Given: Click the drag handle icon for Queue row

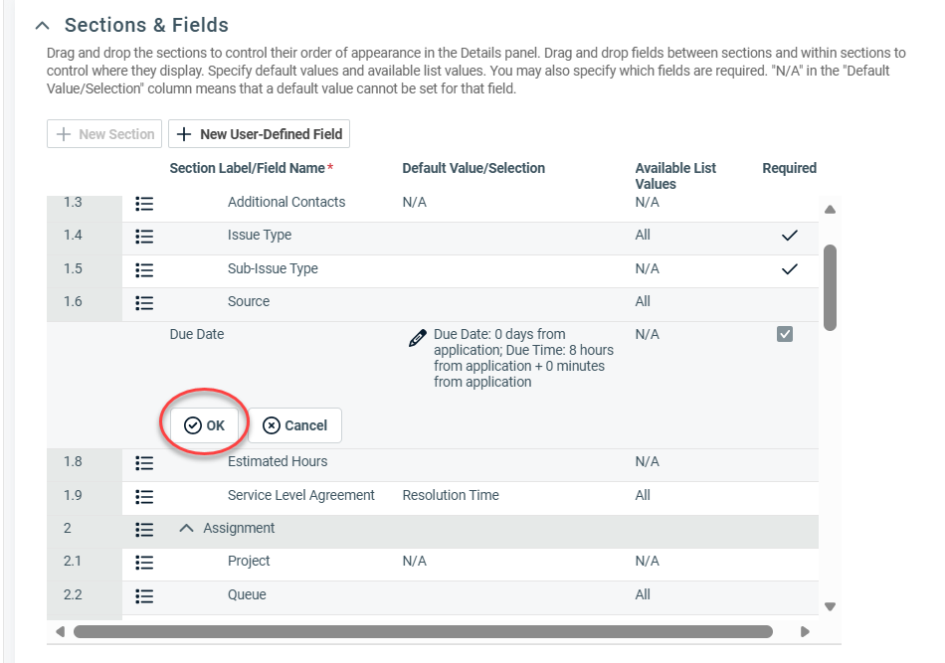Looking at the screenshot, I should 144,595.
